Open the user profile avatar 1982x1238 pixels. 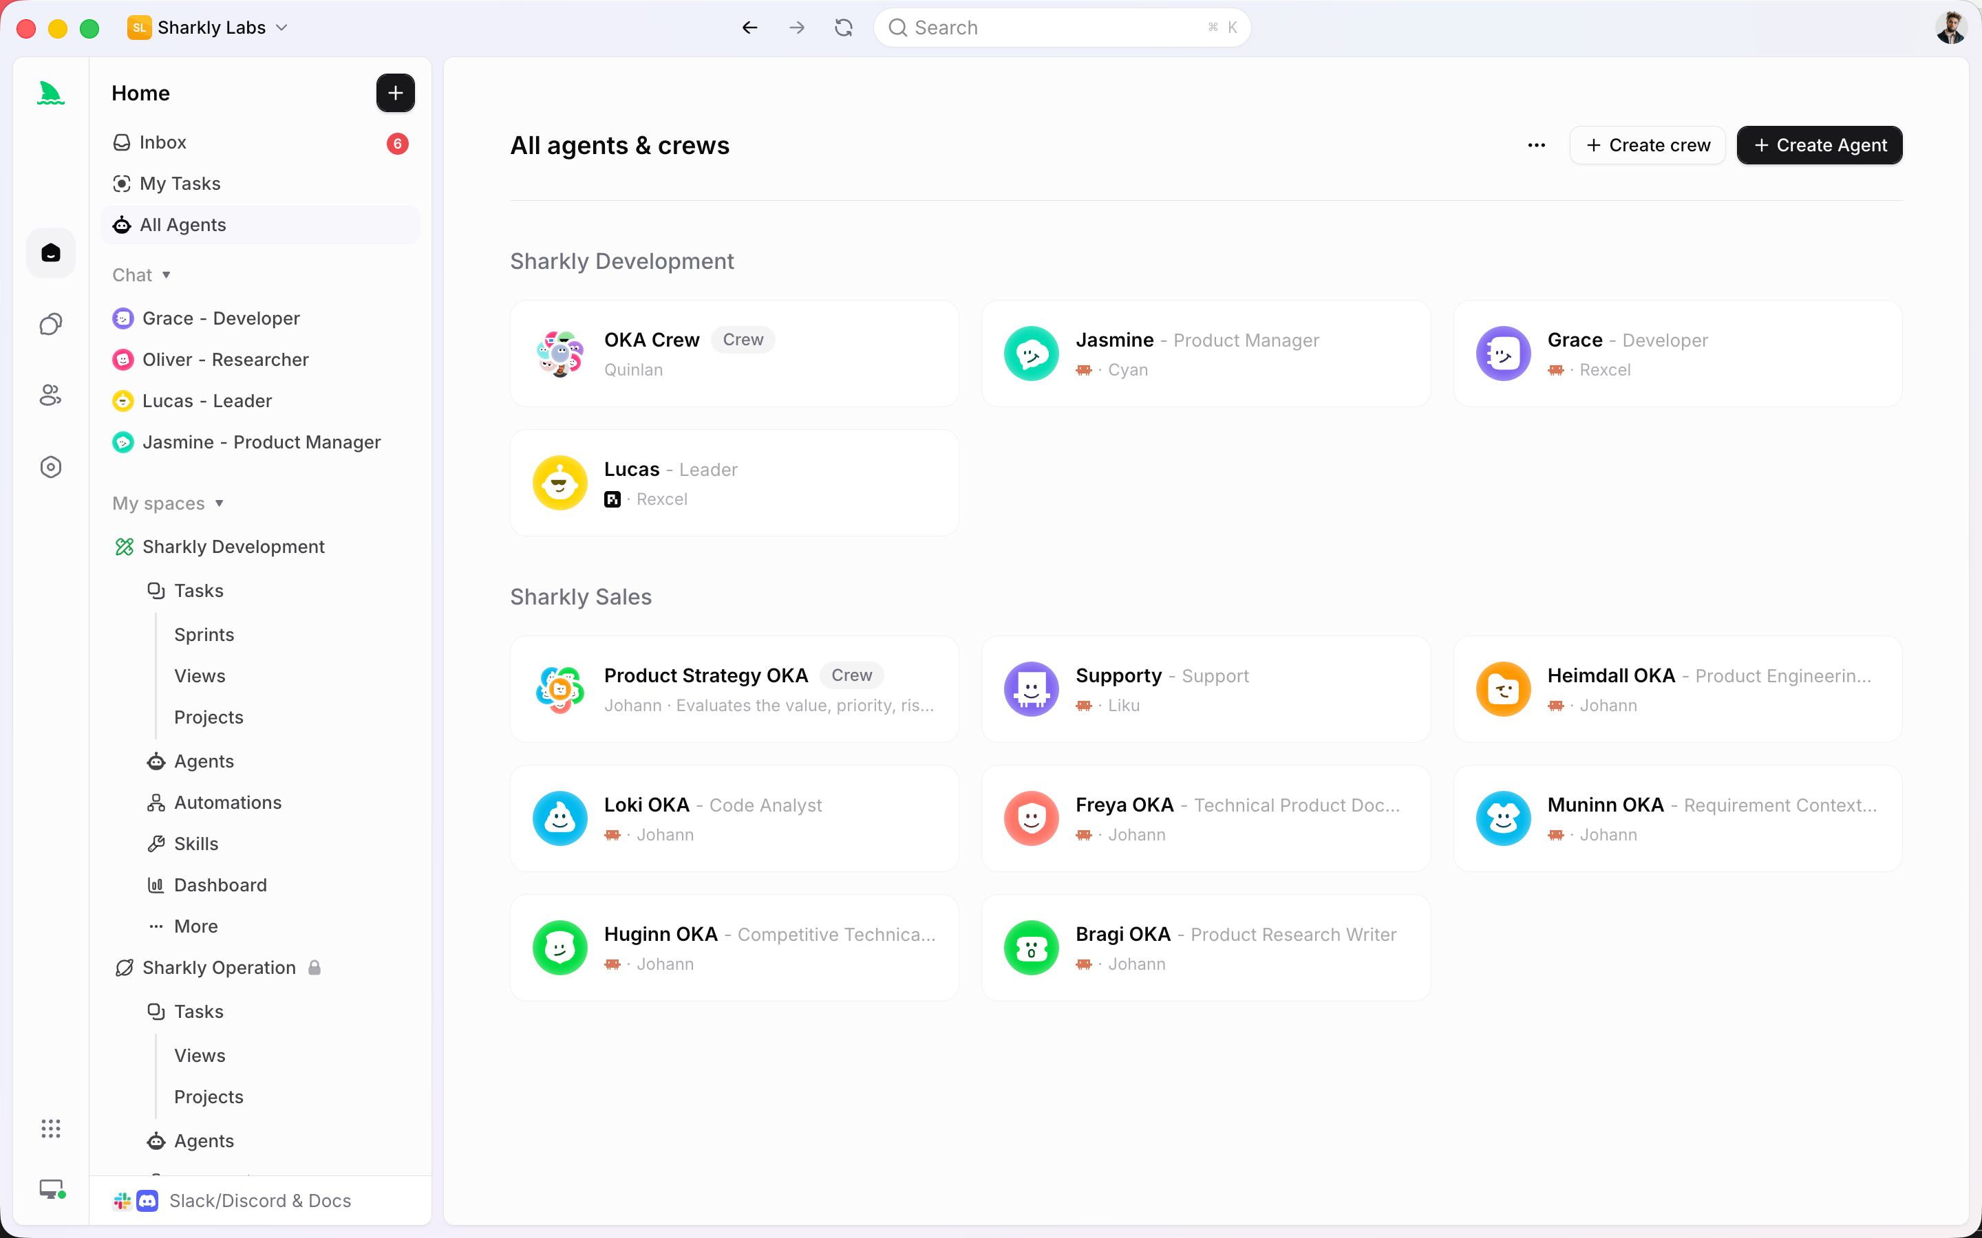pyautogui.click(x=1951, y=28)
